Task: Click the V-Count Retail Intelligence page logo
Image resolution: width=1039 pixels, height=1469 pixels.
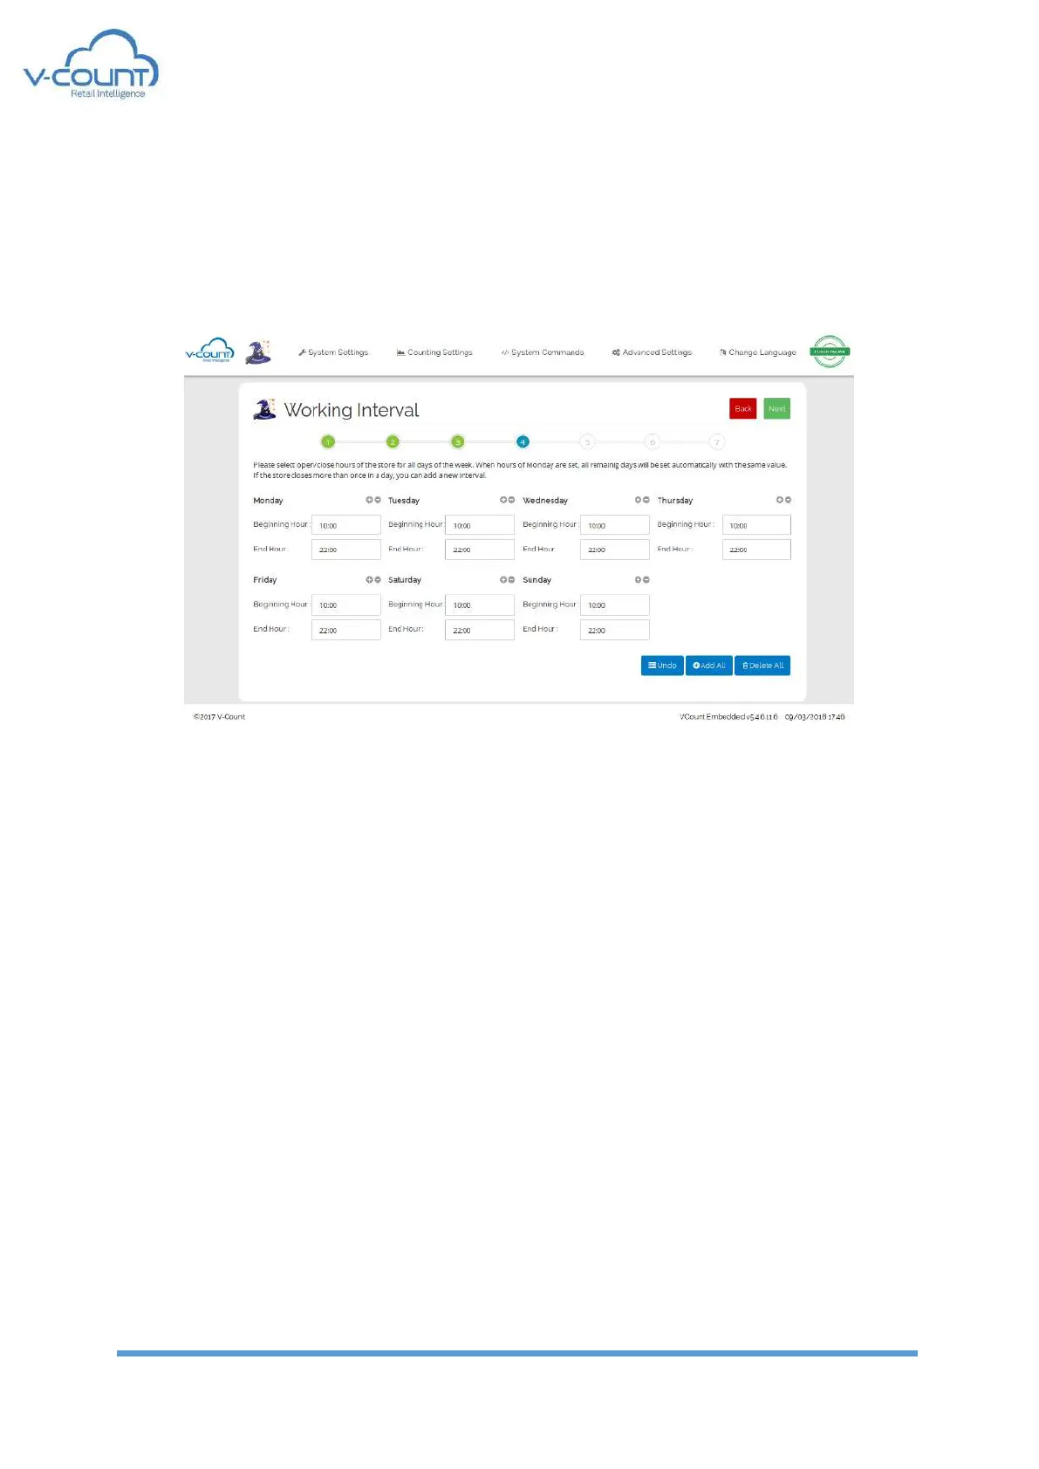Action: pyautogui.click(x=91, y=65)
